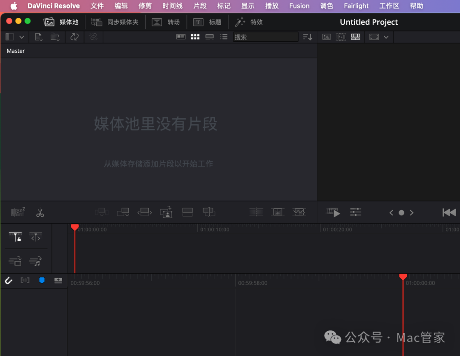Open the 文件 menu
460x356 pixels.
(x=97, y=6)
